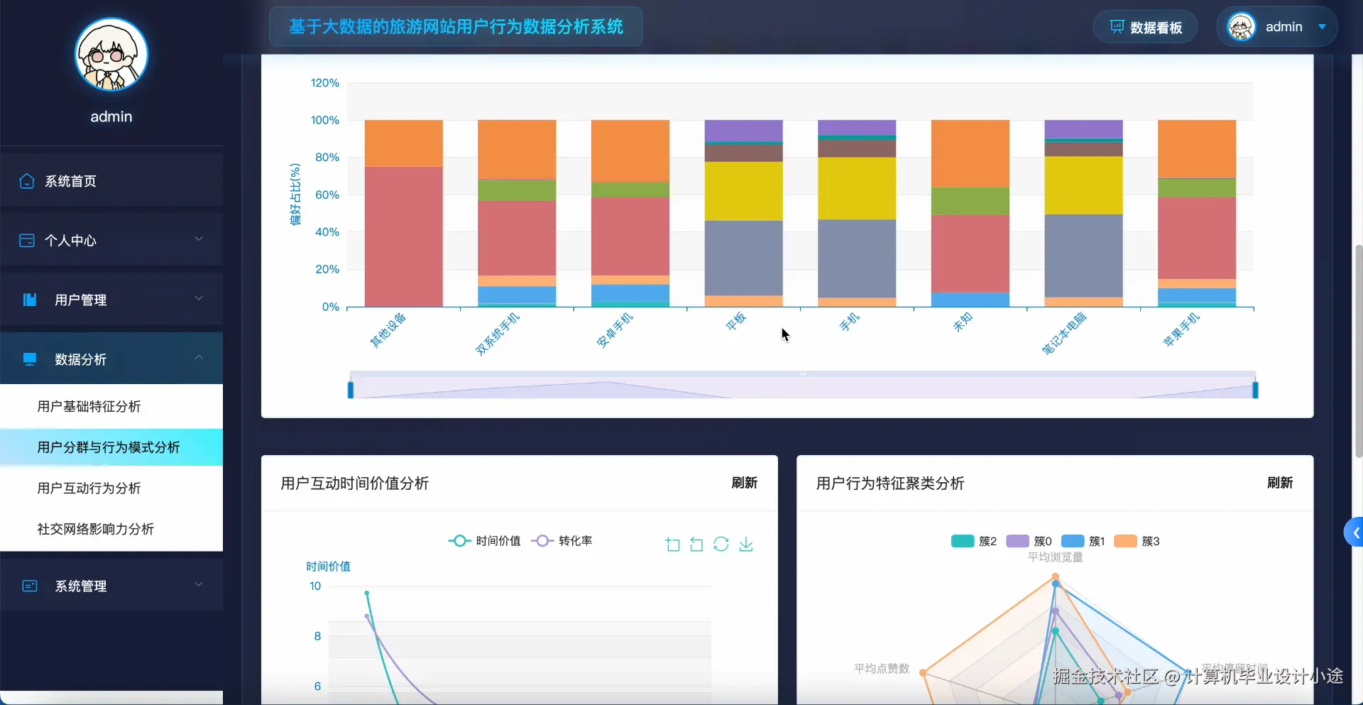Open 社交网络影响力分析 page
The height and width of the screenshot is (705, 1363).
coord(95,529)
